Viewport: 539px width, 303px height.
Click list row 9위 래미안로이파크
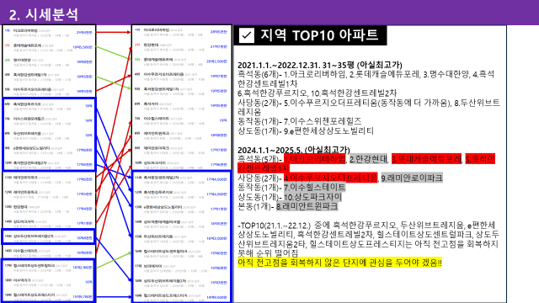(x=181, y=150)
